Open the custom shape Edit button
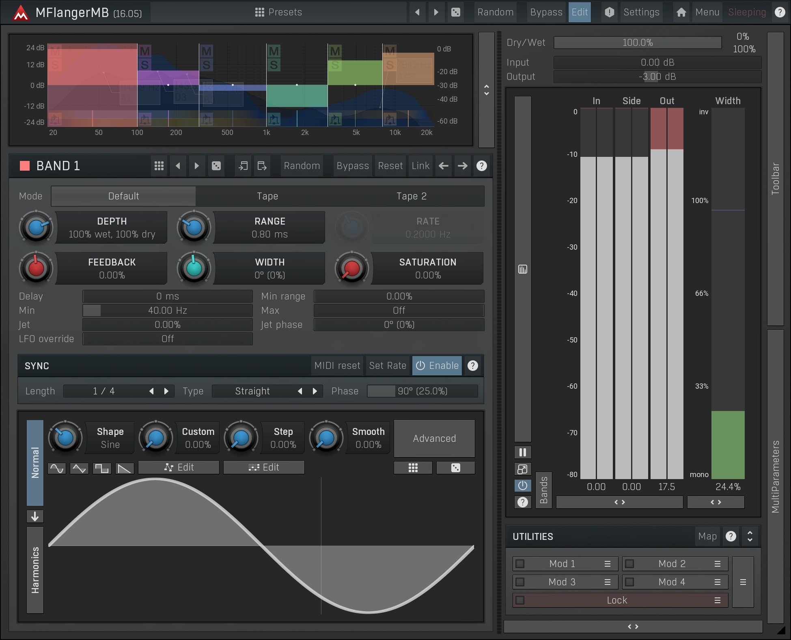The width and height of the screenshot is (791, 640). pos(179,467)
